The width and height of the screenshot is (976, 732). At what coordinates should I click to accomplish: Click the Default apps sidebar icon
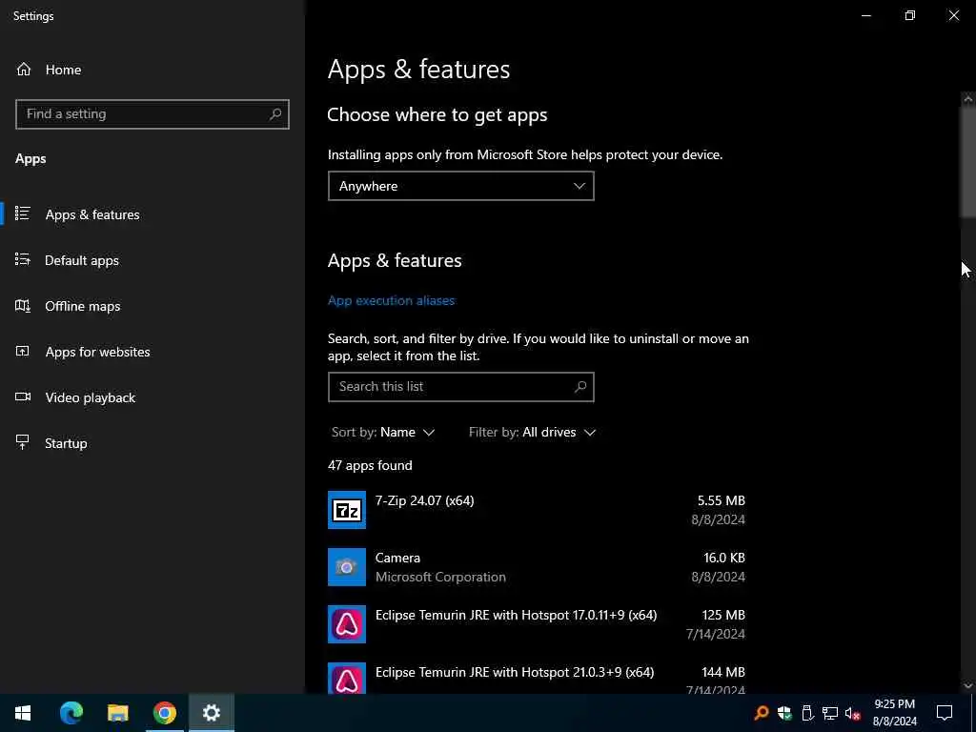23,259
